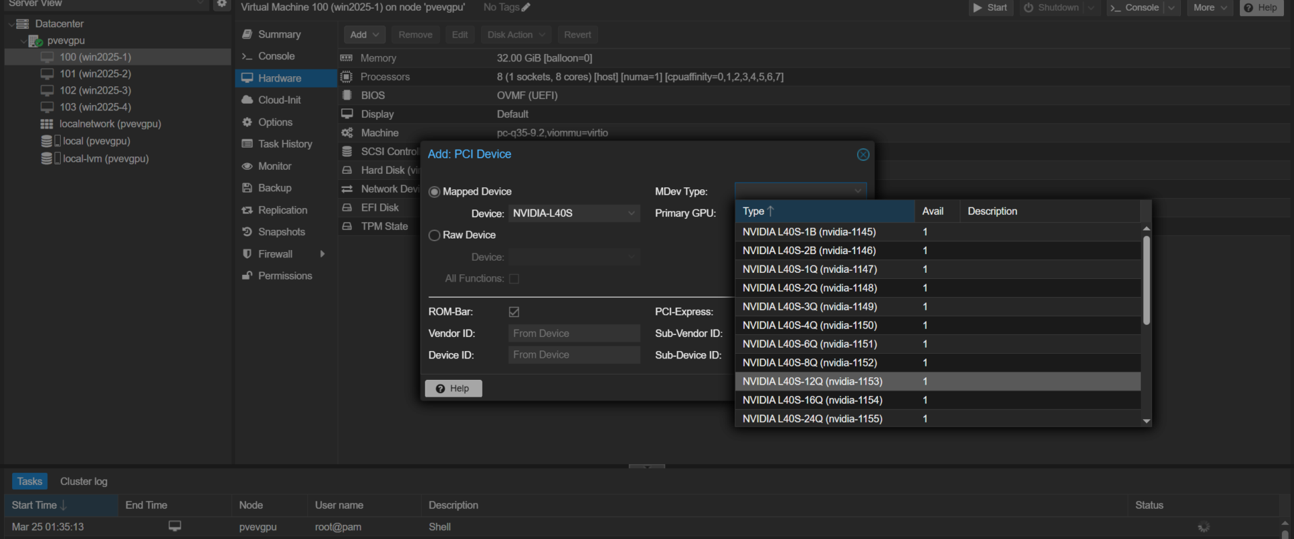Click the Network Device arrows icon

[x=347, y=189]
